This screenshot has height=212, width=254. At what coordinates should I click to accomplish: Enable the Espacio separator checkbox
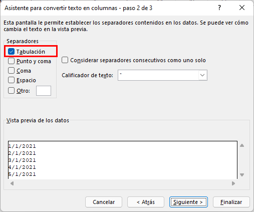[11, 80]
